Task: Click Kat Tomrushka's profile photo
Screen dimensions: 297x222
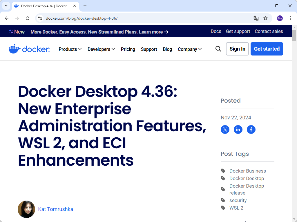Action: (x=26, y=209)
